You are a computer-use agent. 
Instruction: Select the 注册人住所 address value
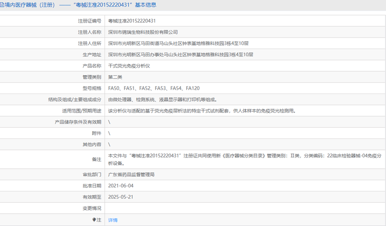pos(178,44)
